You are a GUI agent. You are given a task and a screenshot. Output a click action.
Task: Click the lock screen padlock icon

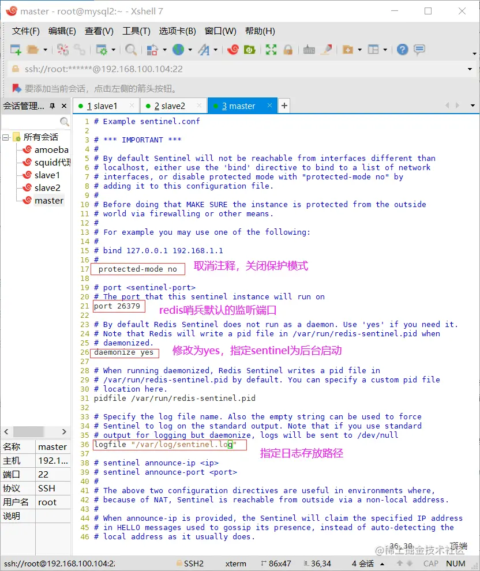pyautogui.click(x=288, y=50)
